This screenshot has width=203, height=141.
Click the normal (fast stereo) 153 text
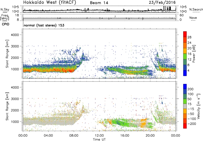(x=44, y=25)
